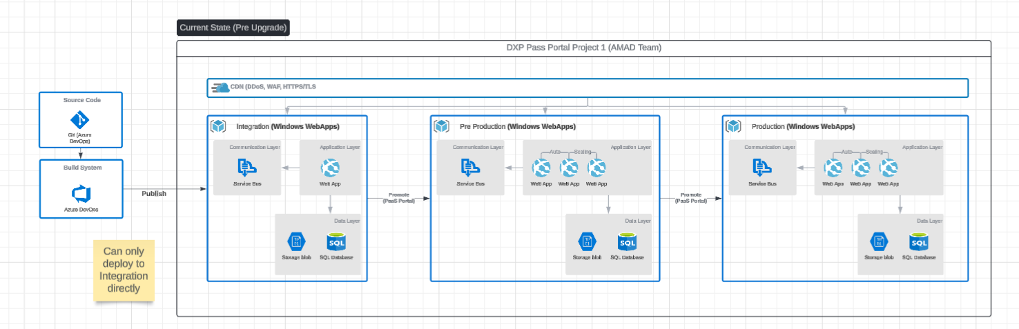Click the 'DXP Pass Portal Project 1' title

coord(583,48)
